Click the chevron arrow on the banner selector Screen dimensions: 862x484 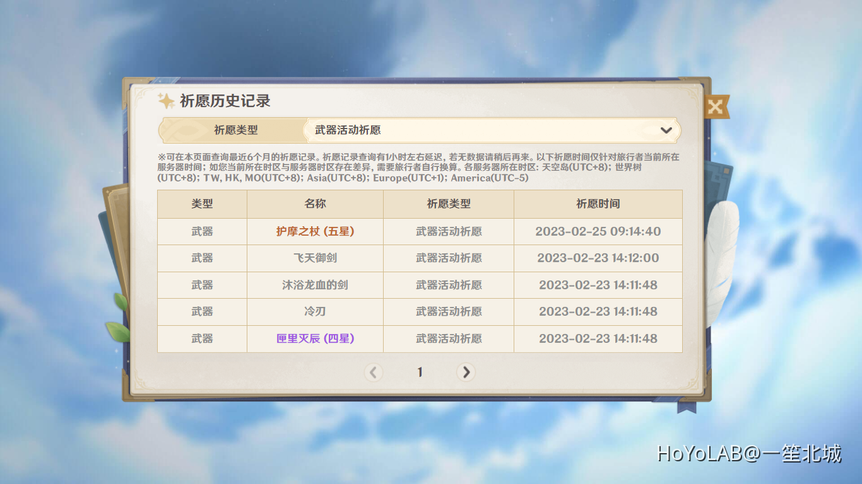click(x=665, y=130)
